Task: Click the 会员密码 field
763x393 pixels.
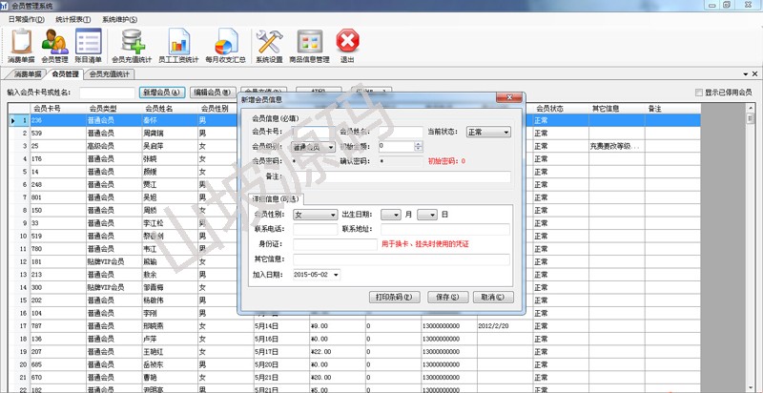Action: (313, 161)
